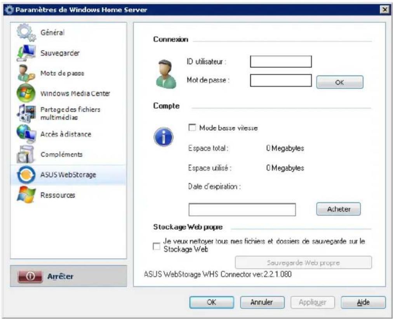
Task: Open the Général settings section
Action: click(52, 32)
